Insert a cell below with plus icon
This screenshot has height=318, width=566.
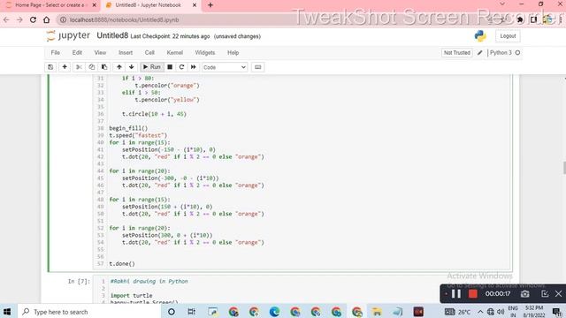(65, 67)
